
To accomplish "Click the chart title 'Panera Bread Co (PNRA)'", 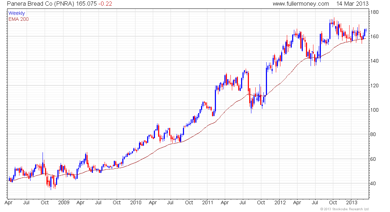I will point(41,4).
